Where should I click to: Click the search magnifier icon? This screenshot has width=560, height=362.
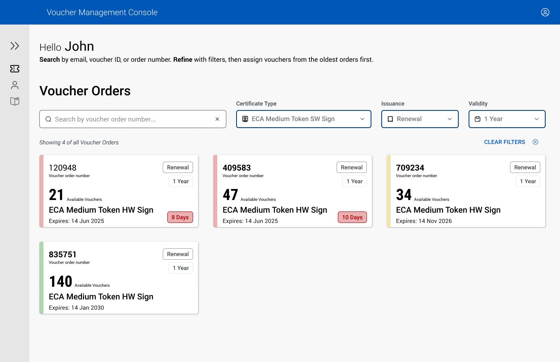pos(48,119)
